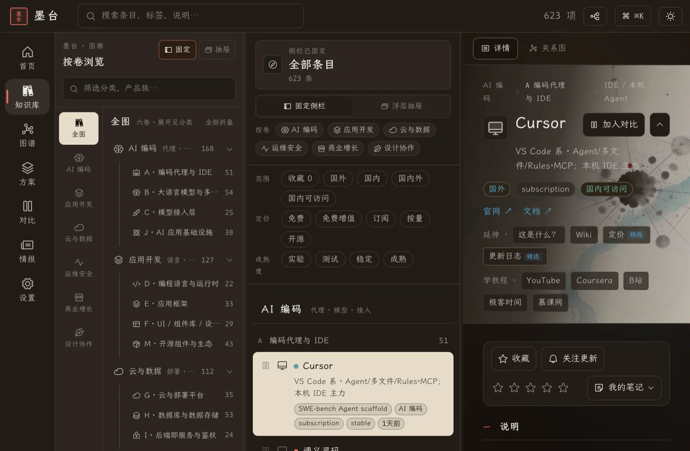Toggle the light theme sun icon

click(x=670, y=16)
